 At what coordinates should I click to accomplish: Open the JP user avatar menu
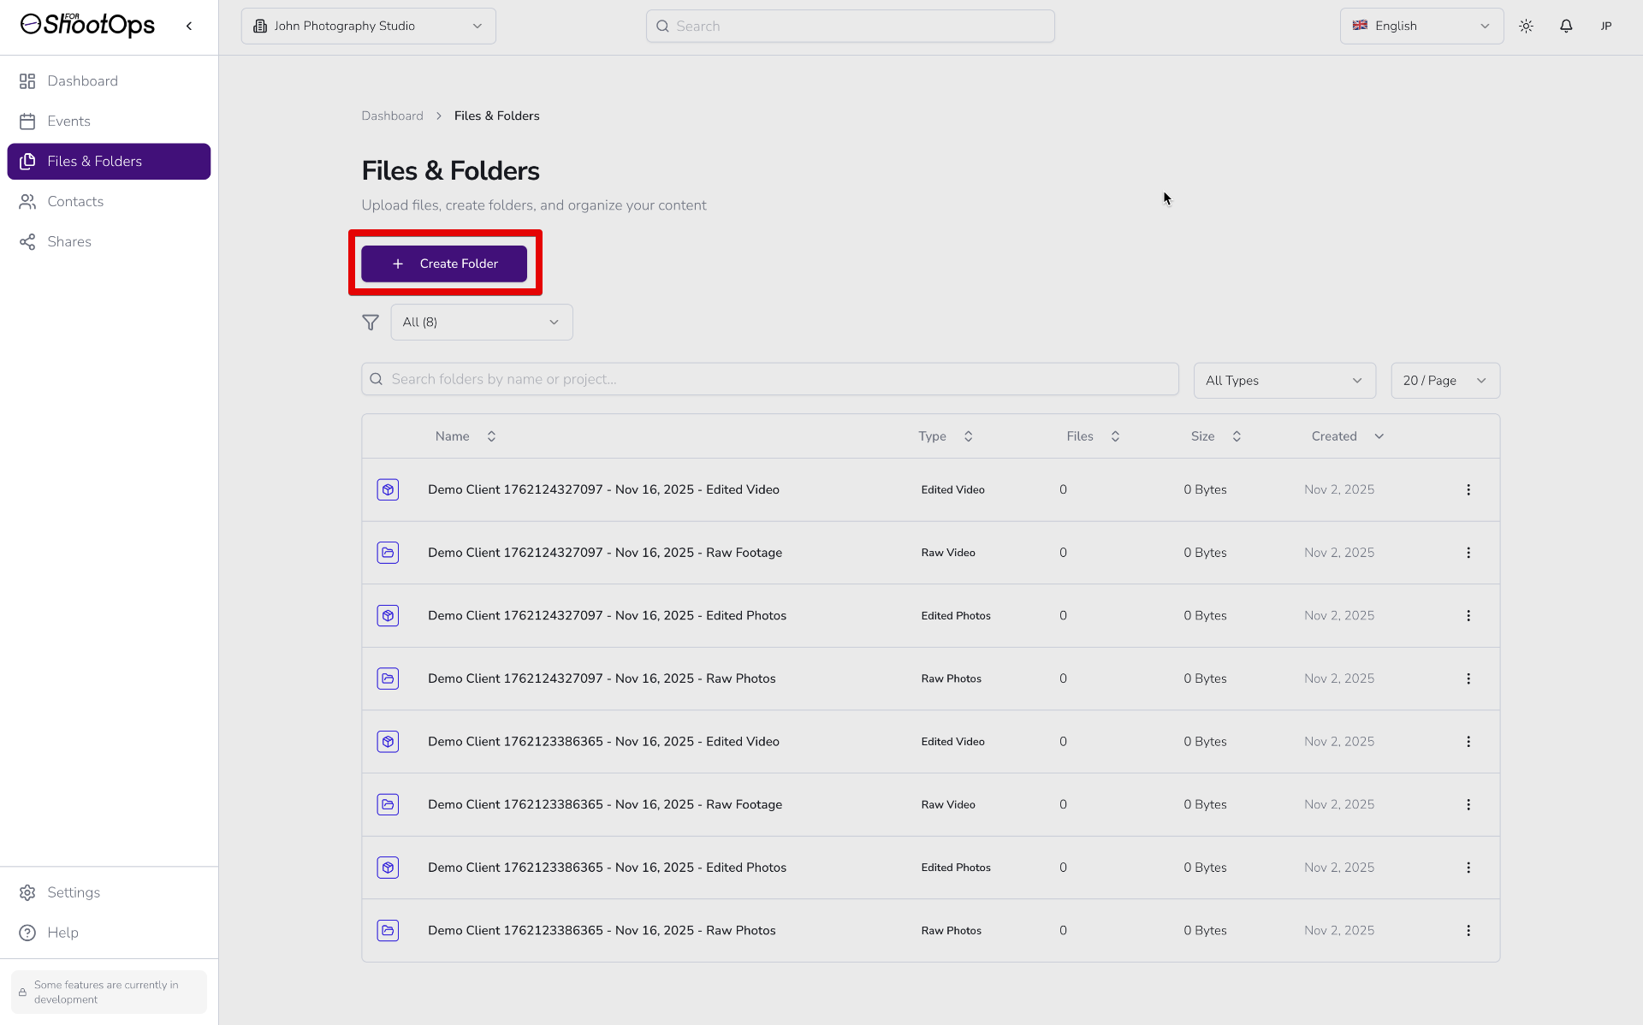(1605, 26)
